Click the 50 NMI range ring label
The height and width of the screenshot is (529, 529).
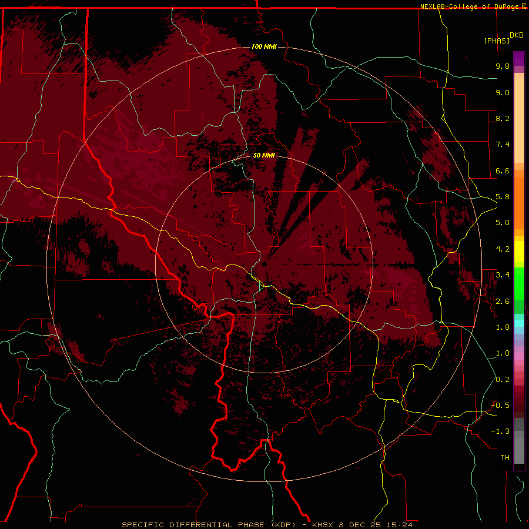(x=264, y=155)
